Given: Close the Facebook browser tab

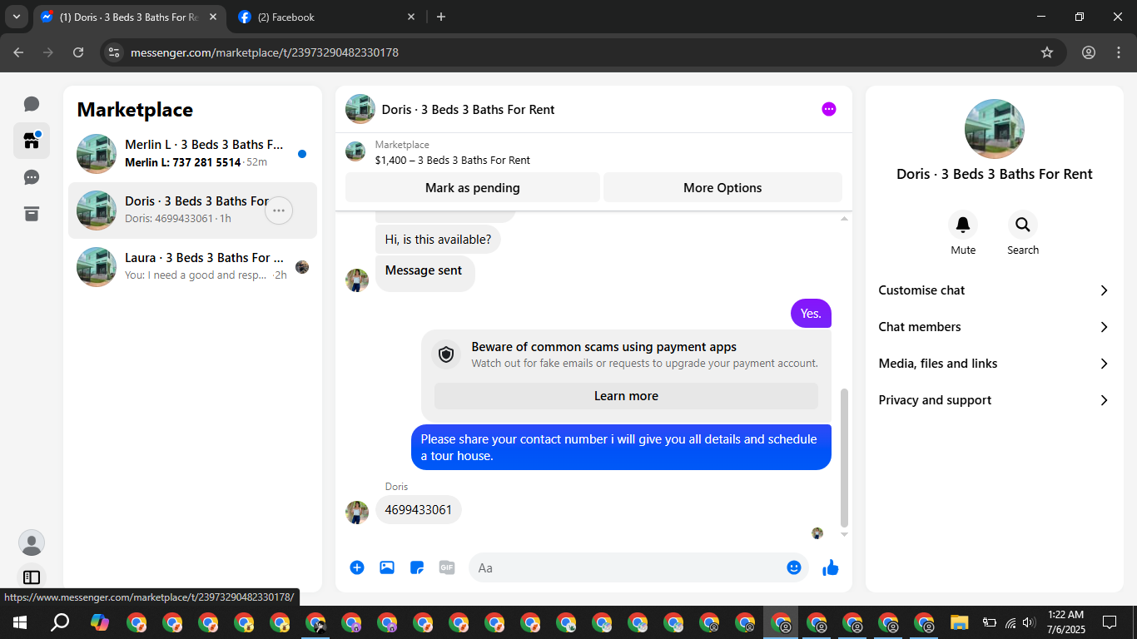Looking at the screenshot, I should click(410, 17).
